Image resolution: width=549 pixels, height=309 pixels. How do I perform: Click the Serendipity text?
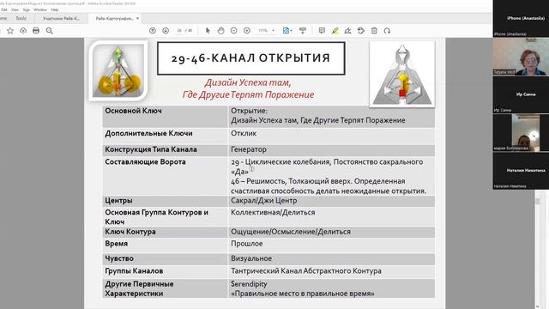coord(249,284)
